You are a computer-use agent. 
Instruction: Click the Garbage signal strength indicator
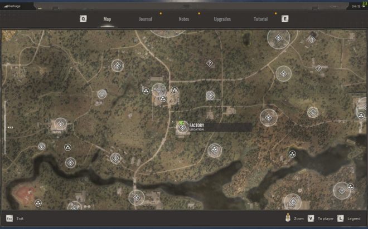click(12, 6)
